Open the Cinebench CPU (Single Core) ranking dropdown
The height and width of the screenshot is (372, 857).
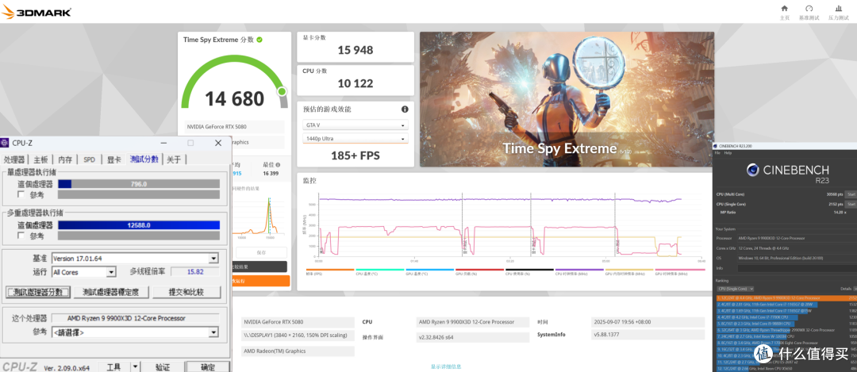735,289
